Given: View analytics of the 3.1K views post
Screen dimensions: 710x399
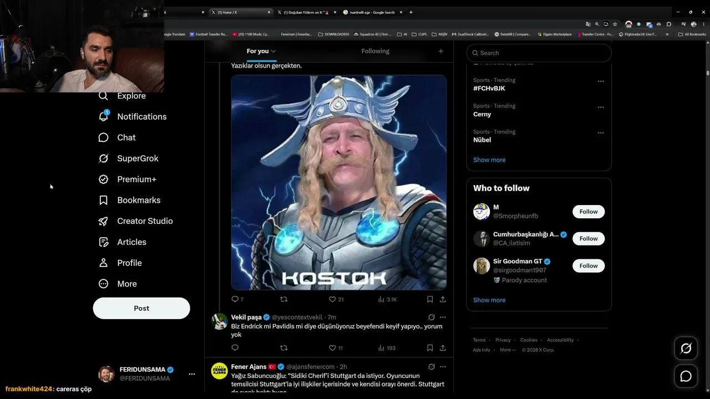Looking at the screenshot, I should pyautogui.click(x=387, y=299).
